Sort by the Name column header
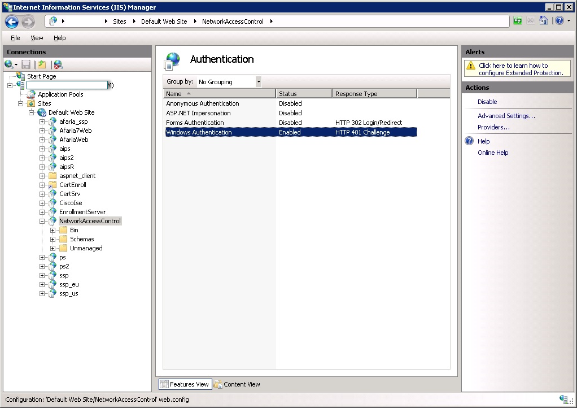577x408 pixels. (x=219, y=94)
